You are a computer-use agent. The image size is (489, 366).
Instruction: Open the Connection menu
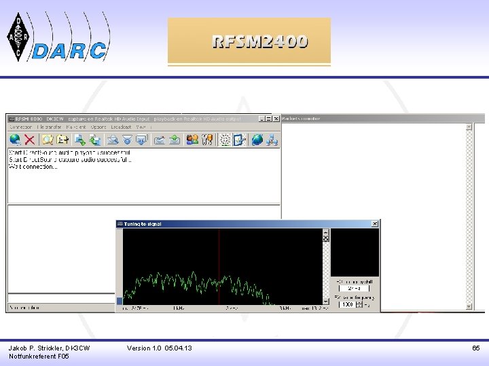(21, 127)
